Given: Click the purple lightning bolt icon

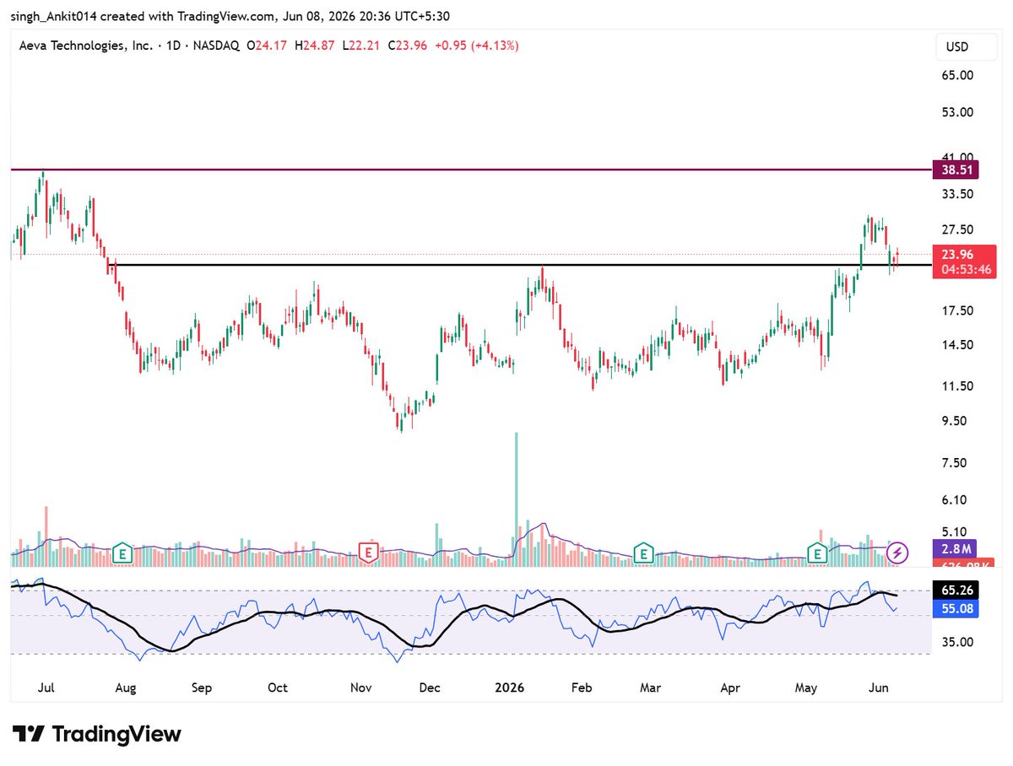Looking at the screenshot, I should tap(898, 553).
